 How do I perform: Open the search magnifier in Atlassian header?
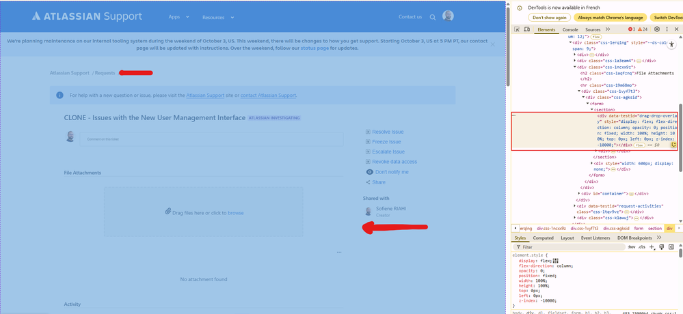coord(433,17)
